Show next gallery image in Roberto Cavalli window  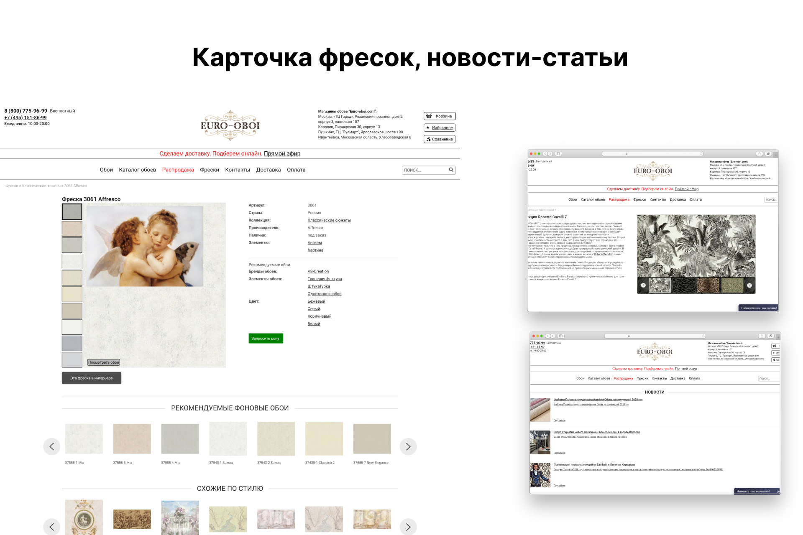(x=749, y=285)
